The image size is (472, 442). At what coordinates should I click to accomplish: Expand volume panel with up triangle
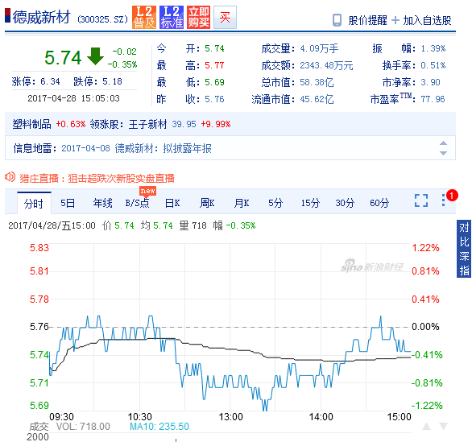click(x=426, y=426)
